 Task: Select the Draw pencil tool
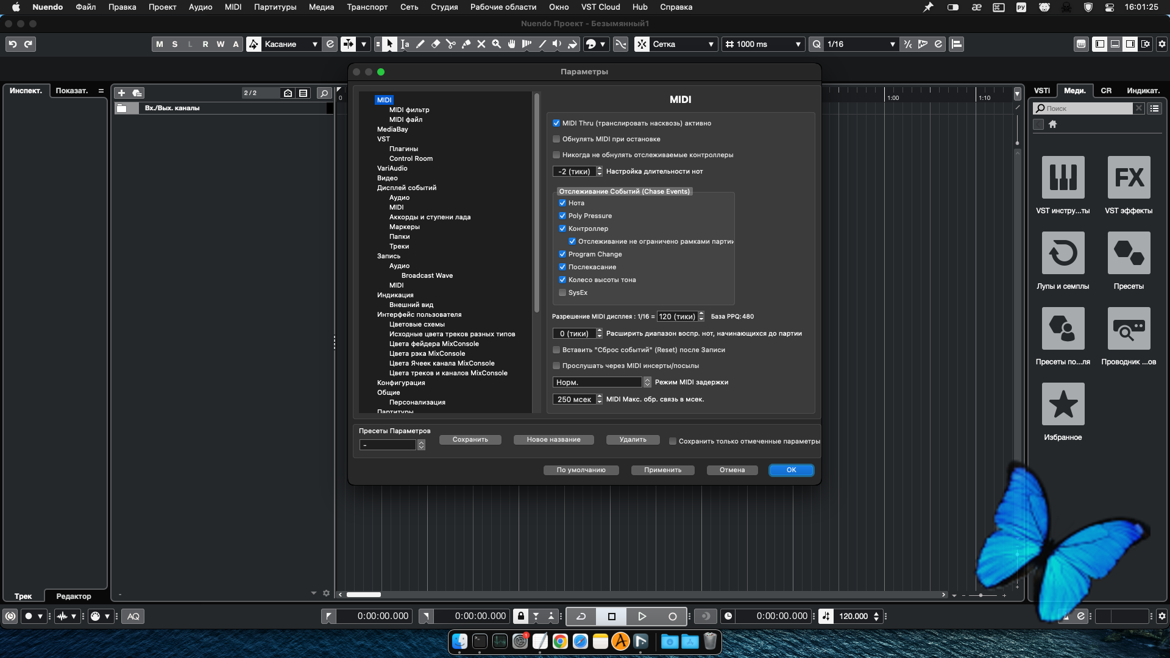click(420, 44)
